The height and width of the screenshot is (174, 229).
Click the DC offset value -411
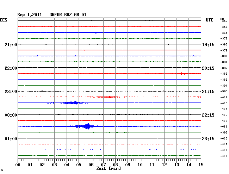click(x=224, y=126)
